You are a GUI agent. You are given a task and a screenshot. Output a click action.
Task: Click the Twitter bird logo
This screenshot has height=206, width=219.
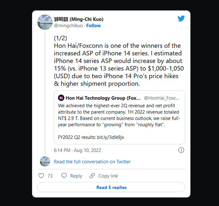(181, 19)
